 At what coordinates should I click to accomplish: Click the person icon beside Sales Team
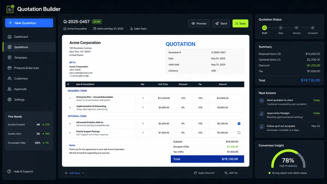[x=132, y=29]
